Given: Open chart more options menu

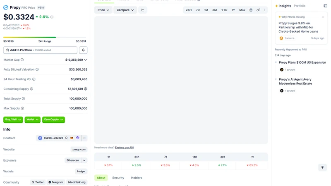Looking at the screenshot, I should [265, 10].
